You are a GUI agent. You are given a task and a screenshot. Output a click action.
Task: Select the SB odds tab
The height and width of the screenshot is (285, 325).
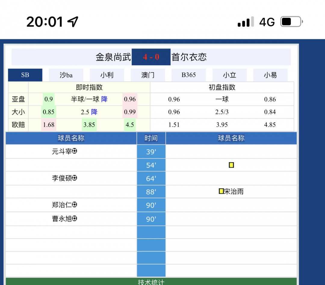pyautogui.click(x=25, y=75)
